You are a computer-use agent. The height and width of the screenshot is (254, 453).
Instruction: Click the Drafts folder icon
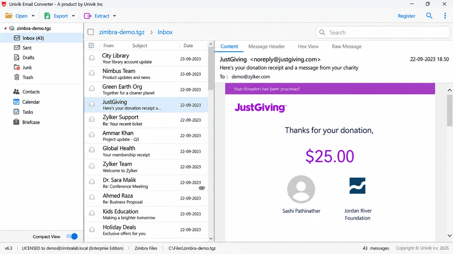tap(17, 58)
